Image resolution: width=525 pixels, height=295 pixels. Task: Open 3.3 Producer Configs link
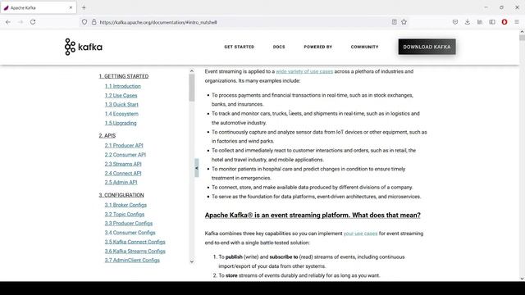pos(129,224)
